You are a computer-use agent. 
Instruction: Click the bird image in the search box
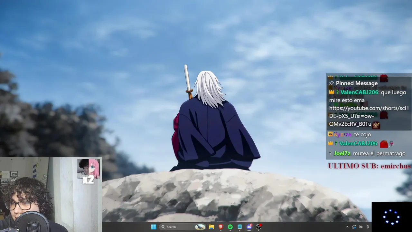point(200,227)
